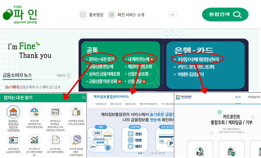The image size is (261, 158).
Task: Click the 통합검색 search button
Action: pos(225,14)
